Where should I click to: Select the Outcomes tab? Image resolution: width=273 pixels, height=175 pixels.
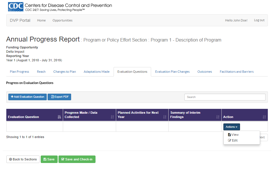205,72
